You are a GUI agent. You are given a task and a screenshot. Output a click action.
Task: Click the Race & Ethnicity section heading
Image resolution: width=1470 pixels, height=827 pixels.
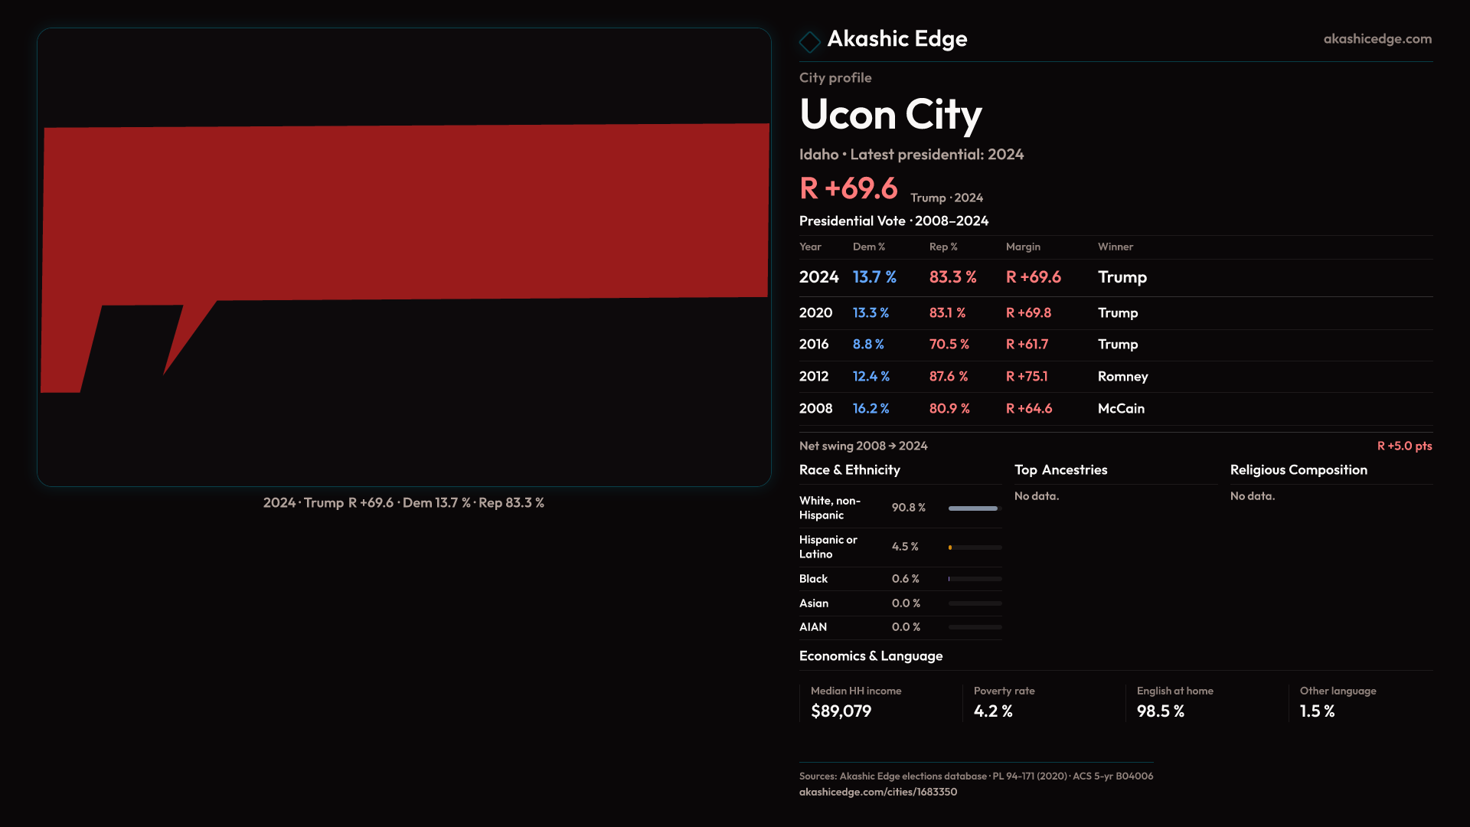pos(849,470)
